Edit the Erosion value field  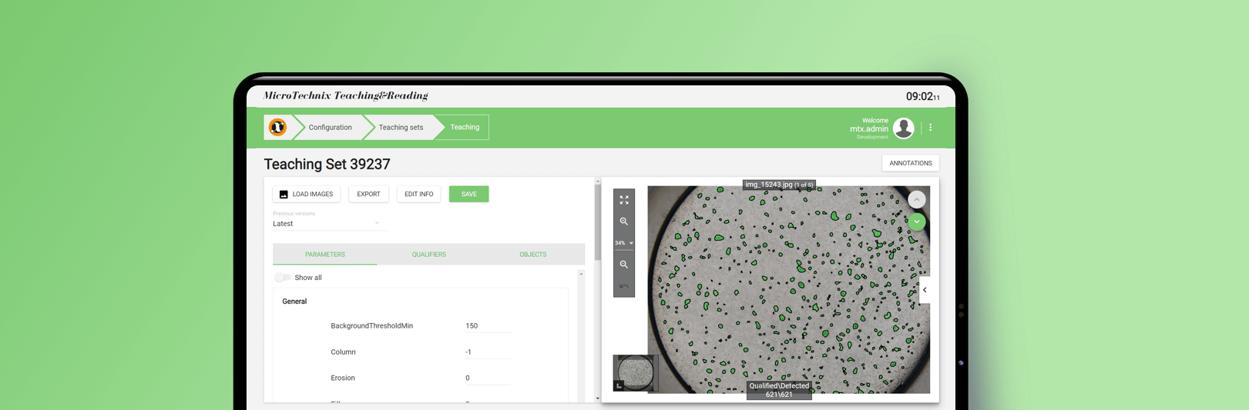click(488, 378)
